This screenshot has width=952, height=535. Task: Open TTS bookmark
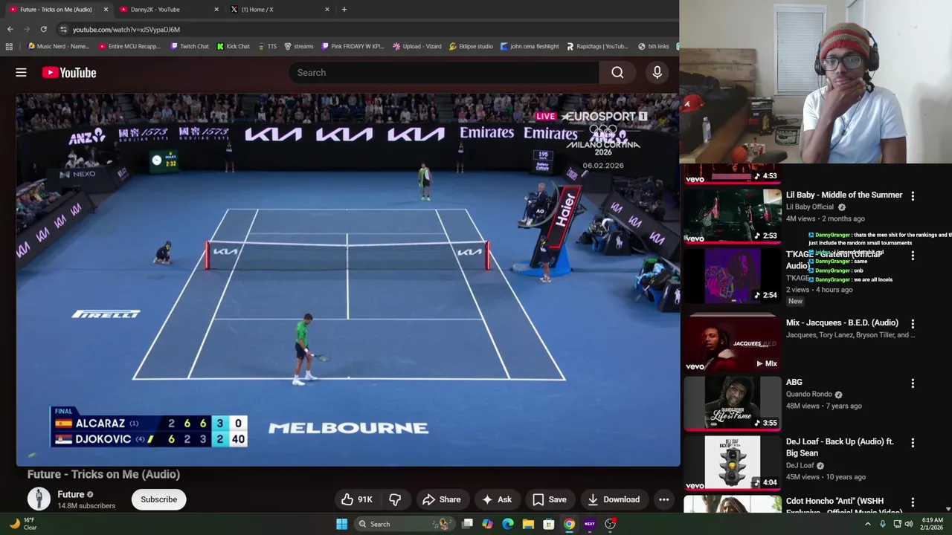coord(267,46)
